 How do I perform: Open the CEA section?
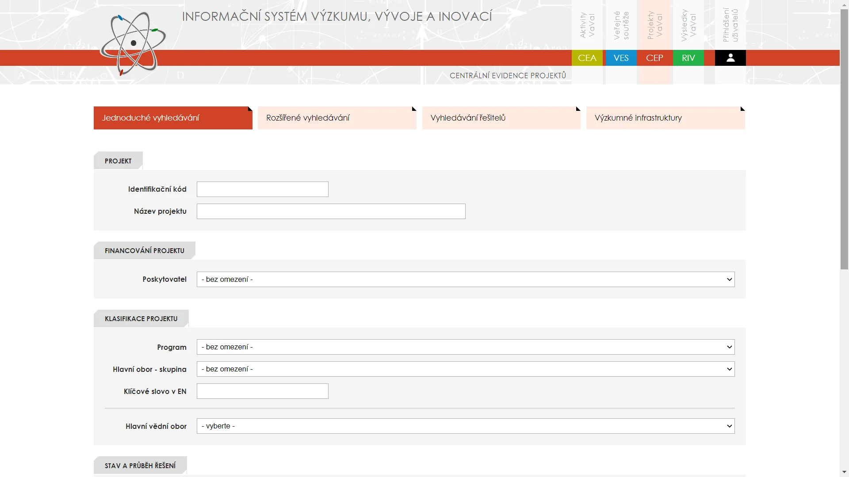[587, 58]
